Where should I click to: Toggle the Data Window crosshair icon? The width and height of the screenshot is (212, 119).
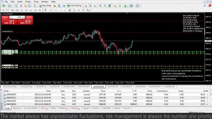pyautogui.click(x=21, y=6)
